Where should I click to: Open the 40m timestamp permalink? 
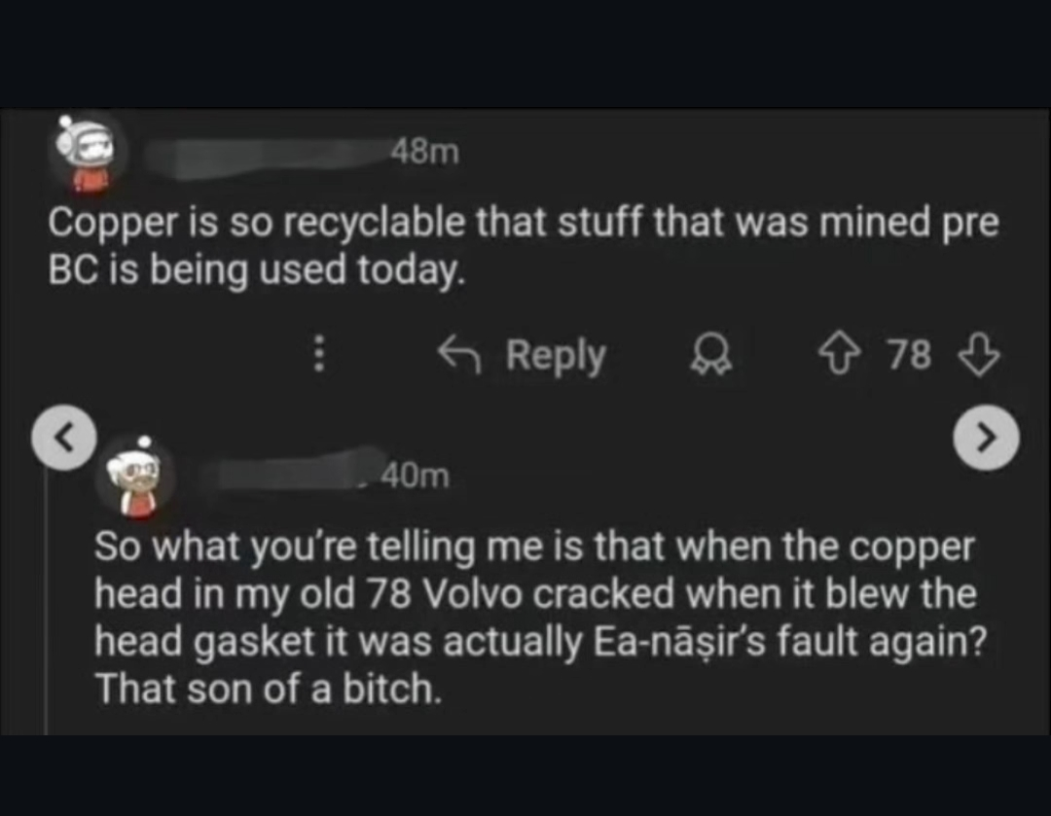415,476
